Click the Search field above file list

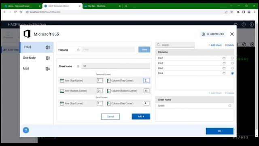[x=175, y=45]
